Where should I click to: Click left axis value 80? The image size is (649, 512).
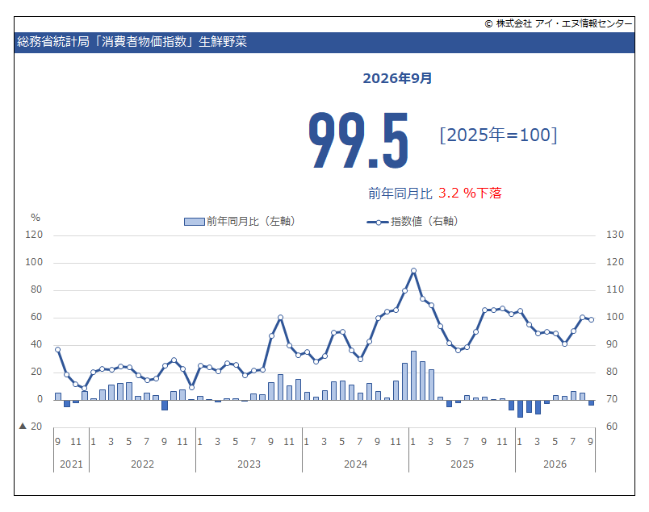click(36, 290)
